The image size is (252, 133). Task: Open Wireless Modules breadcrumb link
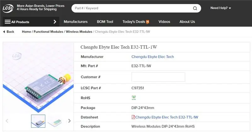(79, 32)
